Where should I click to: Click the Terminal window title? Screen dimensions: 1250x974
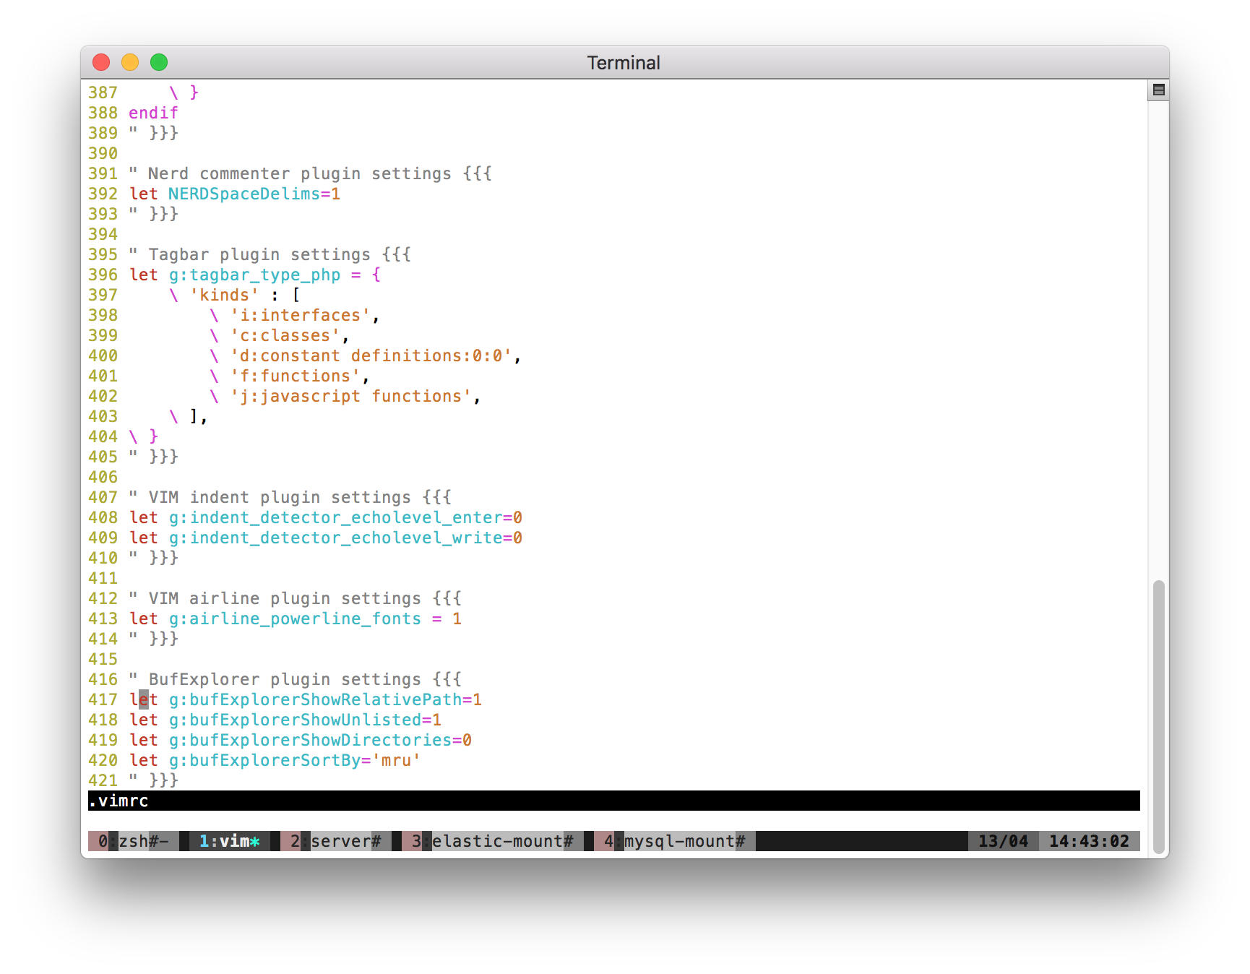click(x=624, y=63)
